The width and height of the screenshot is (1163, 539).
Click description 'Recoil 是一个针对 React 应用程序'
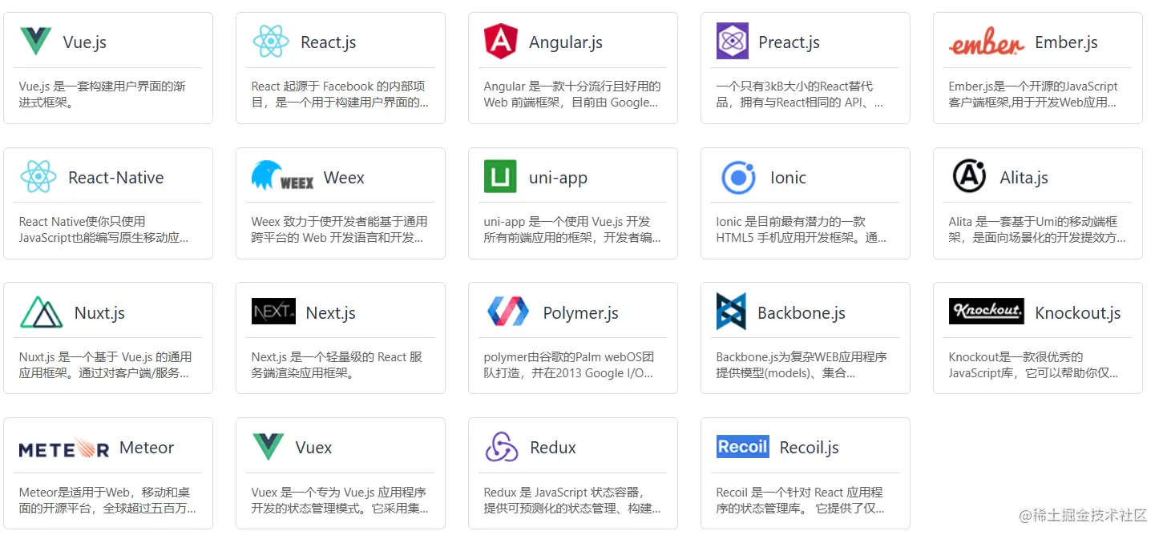pyautogui.click(x=800, y=501)
